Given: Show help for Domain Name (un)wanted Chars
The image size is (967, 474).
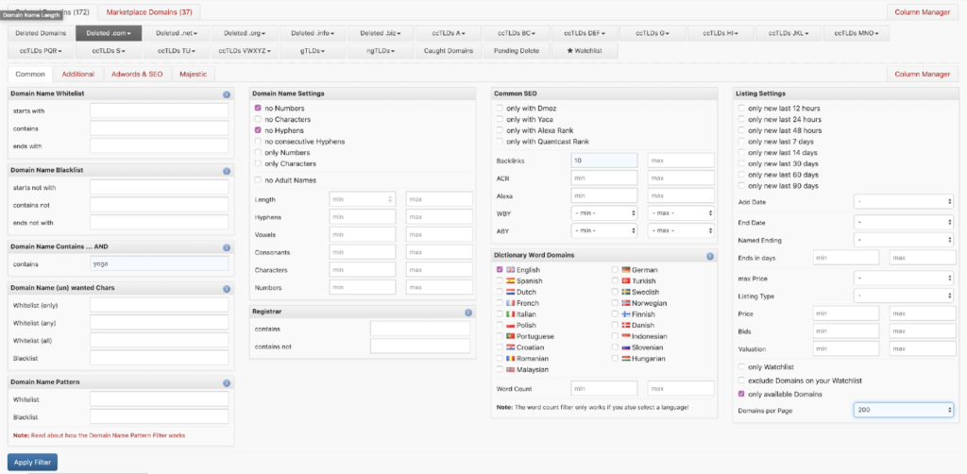Looking at the screenshot, I should pos(227,288).
